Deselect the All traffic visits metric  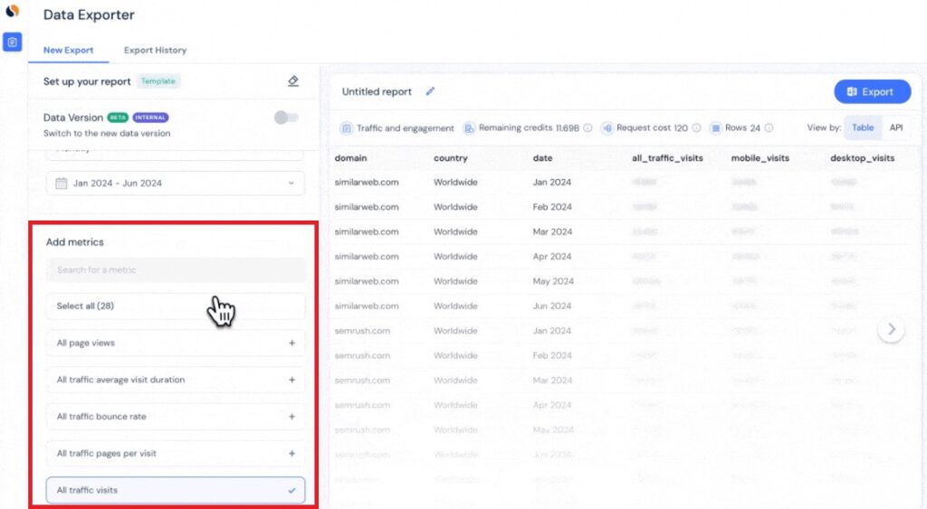pos(176,490)
